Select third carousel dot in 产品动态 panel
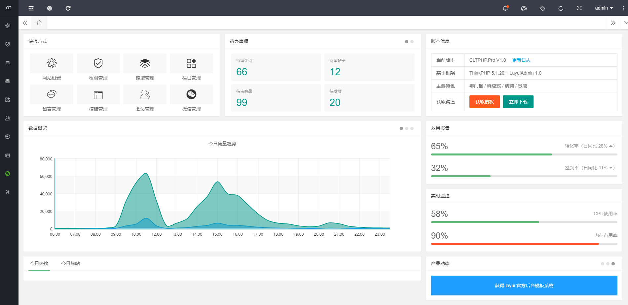The image size is (628, 305). click(x=613, y=264)
